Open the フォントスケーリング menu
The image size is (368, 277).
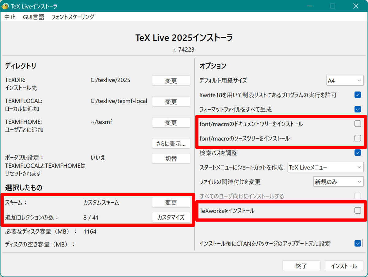click(x=73, y=17)
